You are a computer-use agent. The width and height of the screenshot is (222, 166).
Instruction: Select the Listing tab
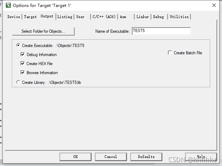coord(65,17)
